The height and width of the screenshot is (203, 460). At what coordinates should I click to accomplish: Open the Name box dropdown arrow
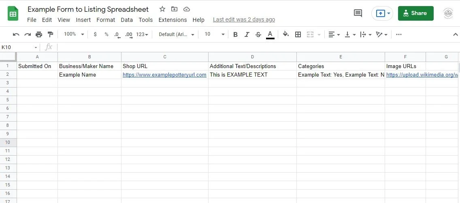(36, 47)
